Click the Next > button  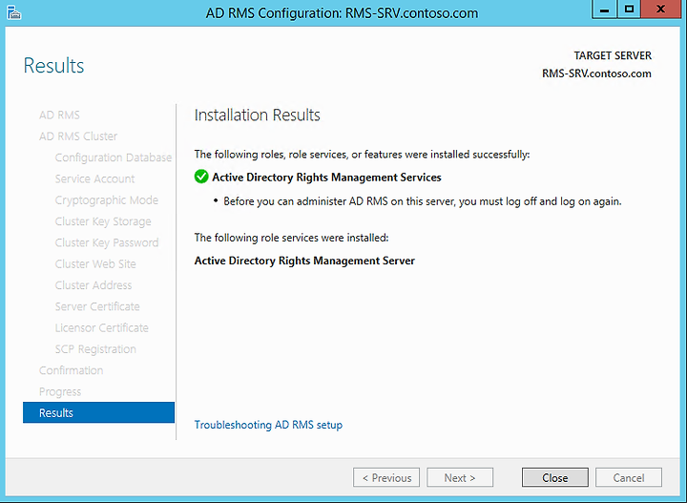point(460,477)
